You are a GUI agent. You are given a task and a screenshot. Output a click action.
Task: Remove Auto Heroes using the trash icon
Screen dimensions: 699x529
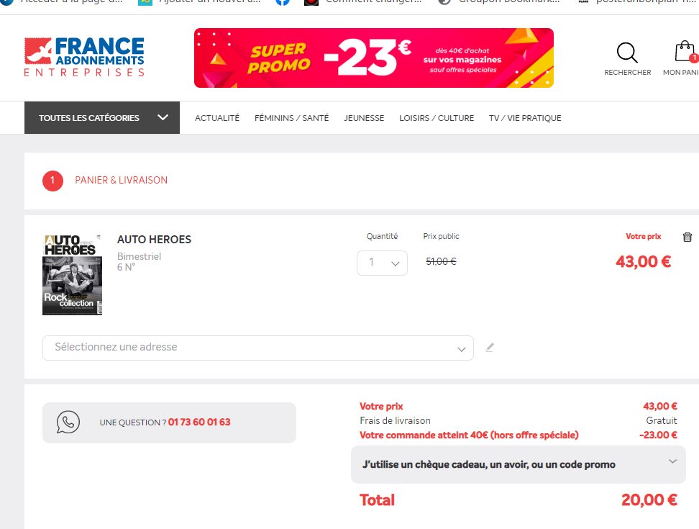tap(687, 236)
